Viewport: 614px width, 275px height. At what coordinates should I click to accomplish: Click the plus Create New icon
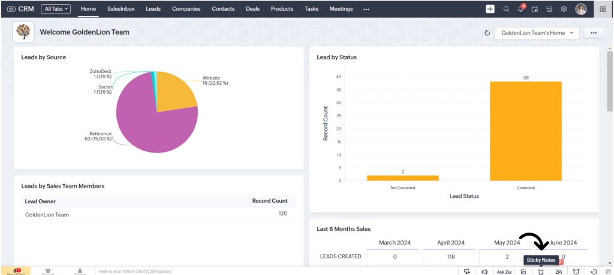coord(490,9)
